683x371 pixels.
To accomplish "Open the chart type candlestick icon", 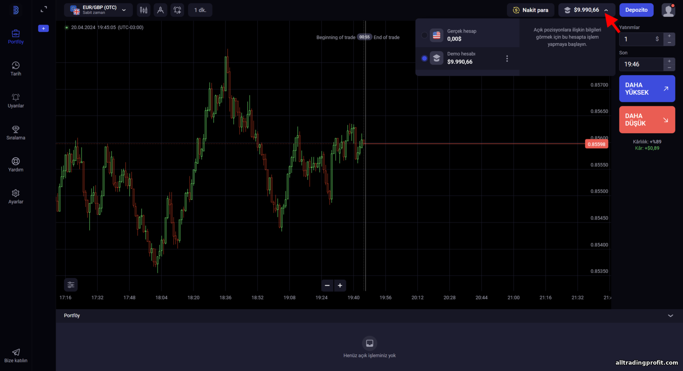I will pos(143,10).
